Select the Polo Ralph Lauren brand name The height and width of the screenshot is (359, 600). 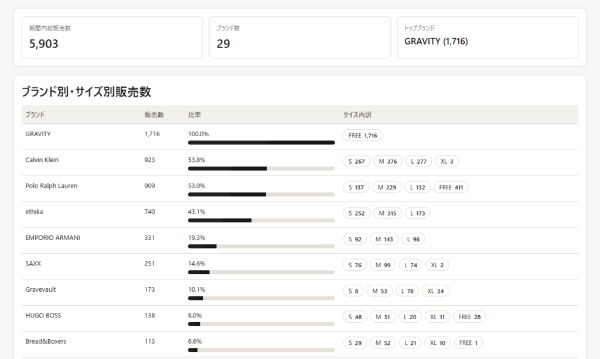tap(52, 186)
